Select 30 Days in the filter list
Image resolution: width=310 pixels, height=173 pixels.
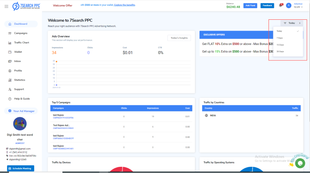pyautogui.click(x=280, y=51)
